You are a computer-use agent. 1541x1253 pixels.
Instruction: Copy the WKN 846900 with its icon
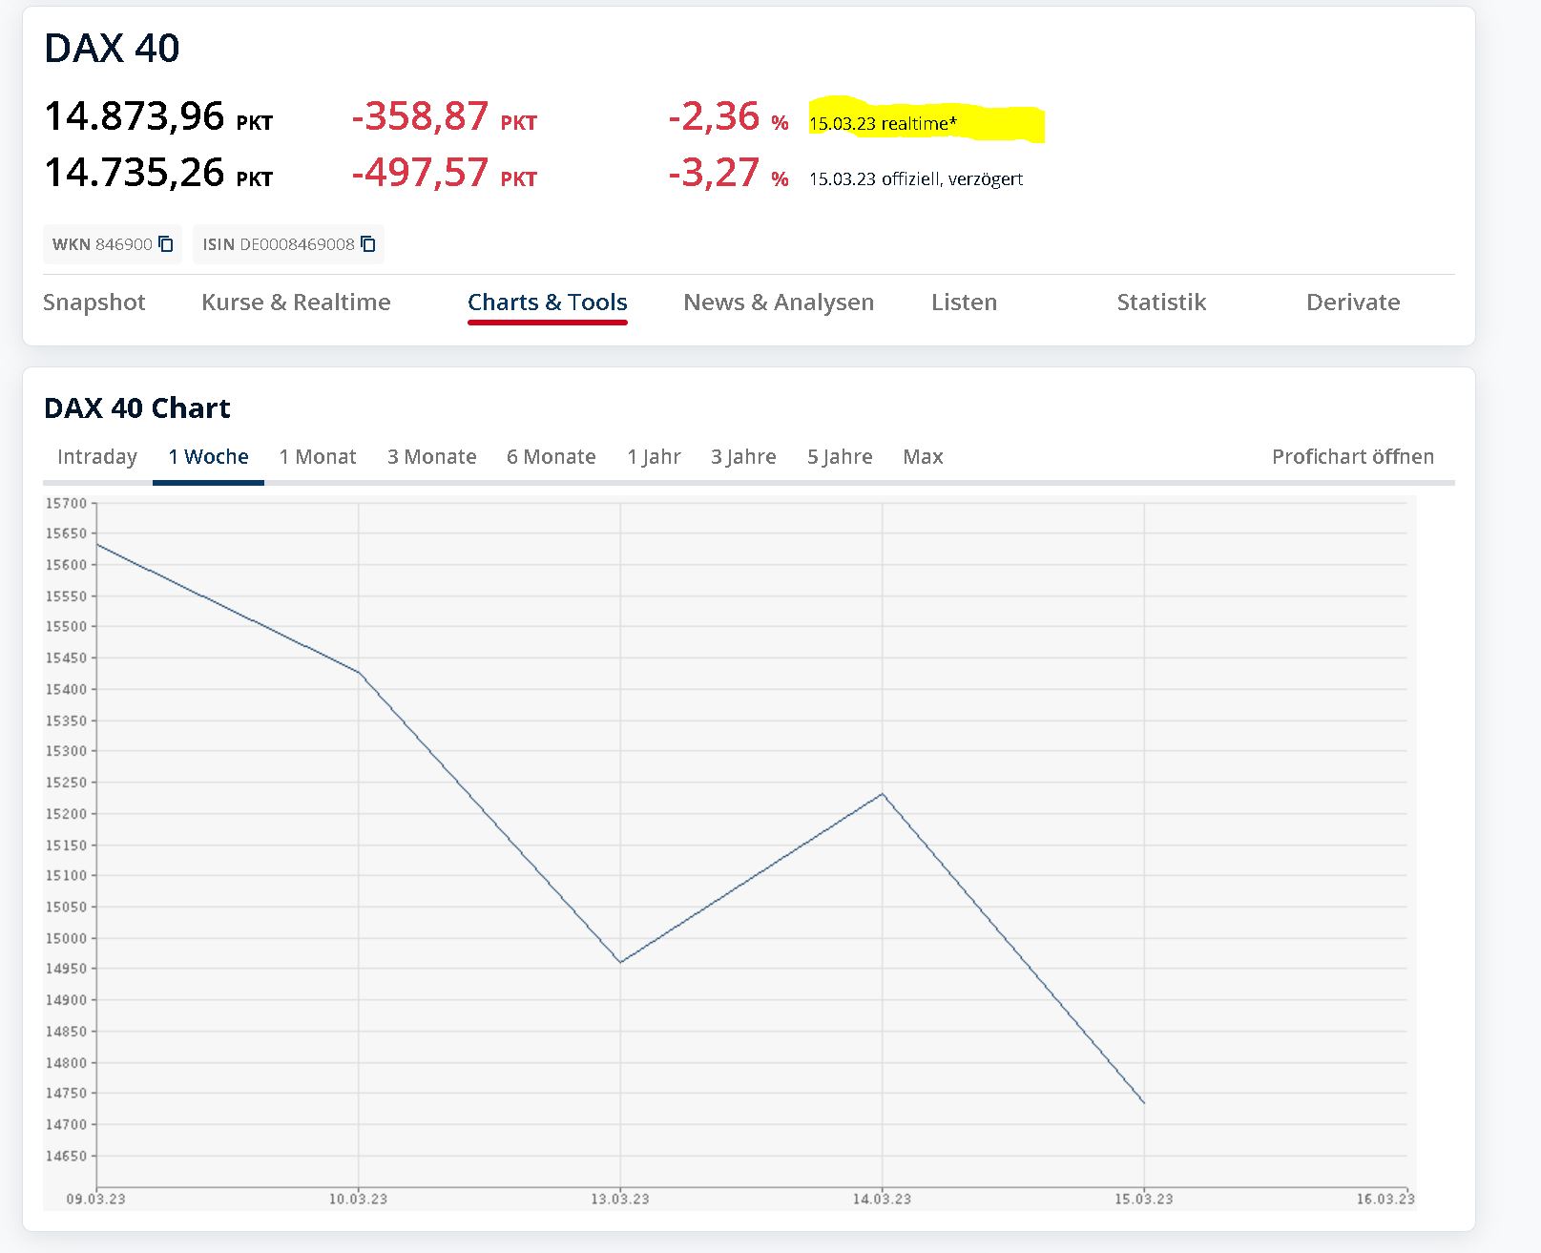coord(166,244)
